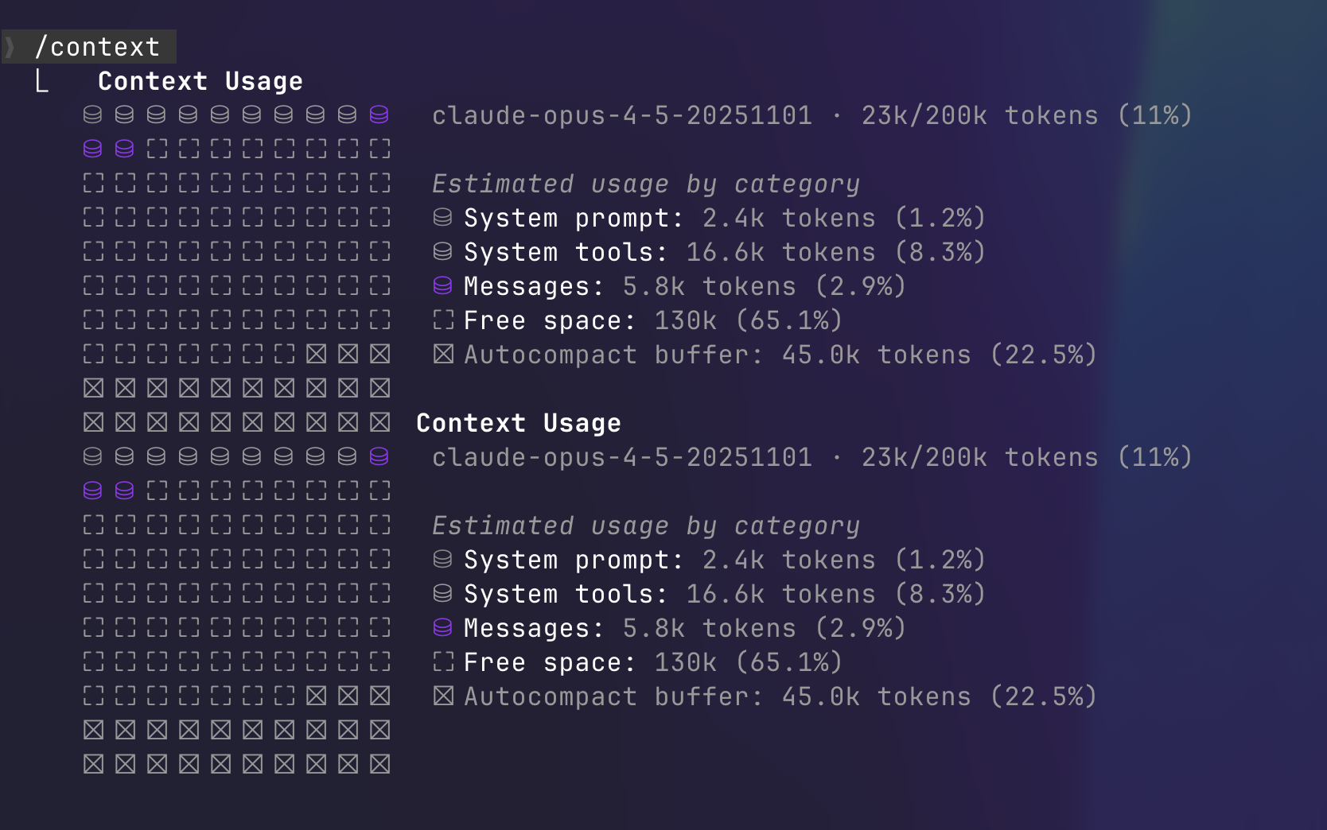
Task: Click the lower 23k/200k tokens (11%) text
Action: click(x=1026, y=457)
